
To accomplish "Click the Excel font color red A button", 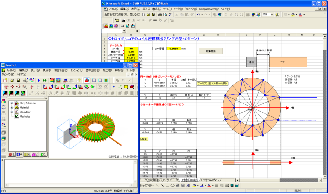I will (300, 14).
